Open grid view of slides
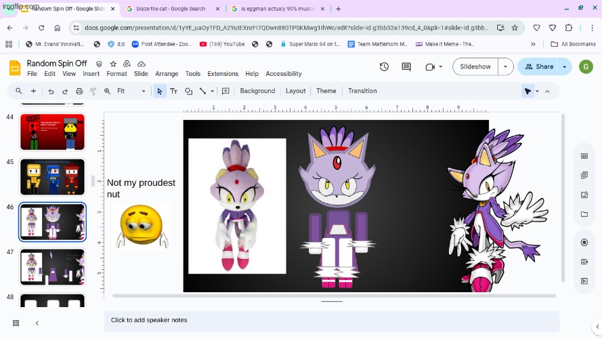 coord(16,323)
